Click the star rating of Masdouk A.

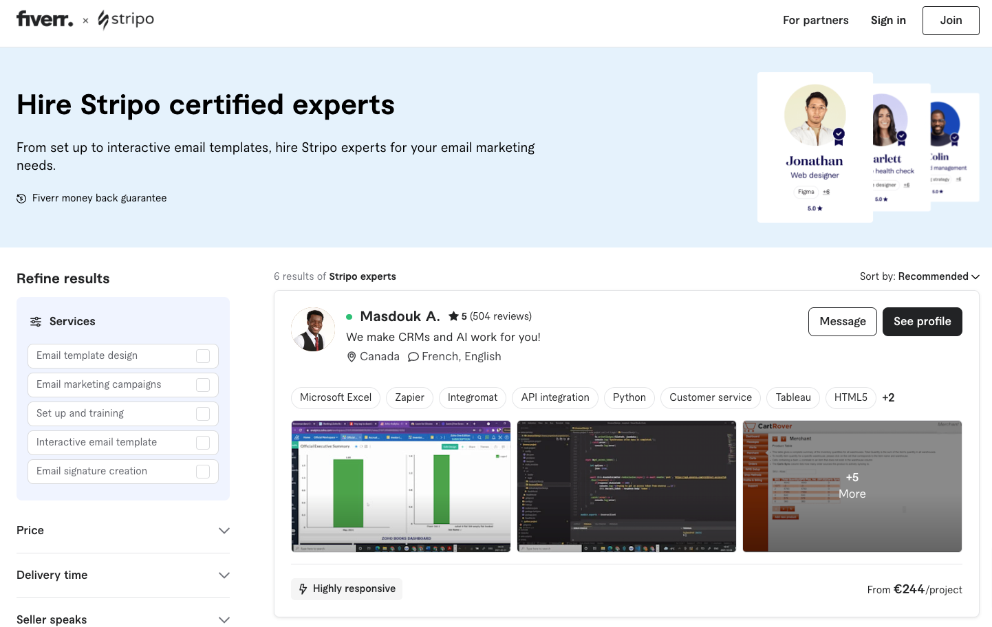(453, 316)
